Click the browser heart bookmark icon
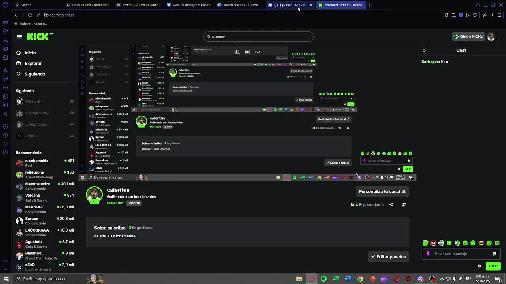 [475, 15]
